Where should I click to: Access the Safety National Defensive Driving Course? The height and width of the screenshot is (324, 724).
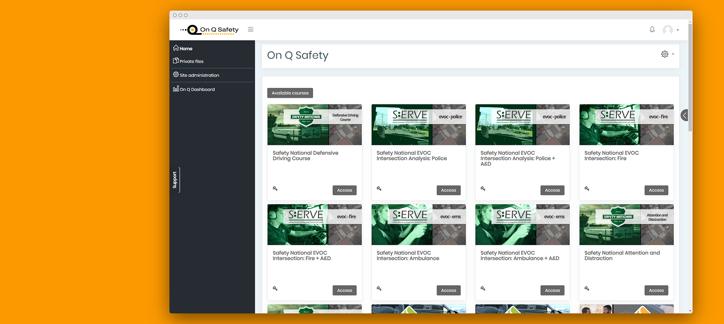[344, 190]
